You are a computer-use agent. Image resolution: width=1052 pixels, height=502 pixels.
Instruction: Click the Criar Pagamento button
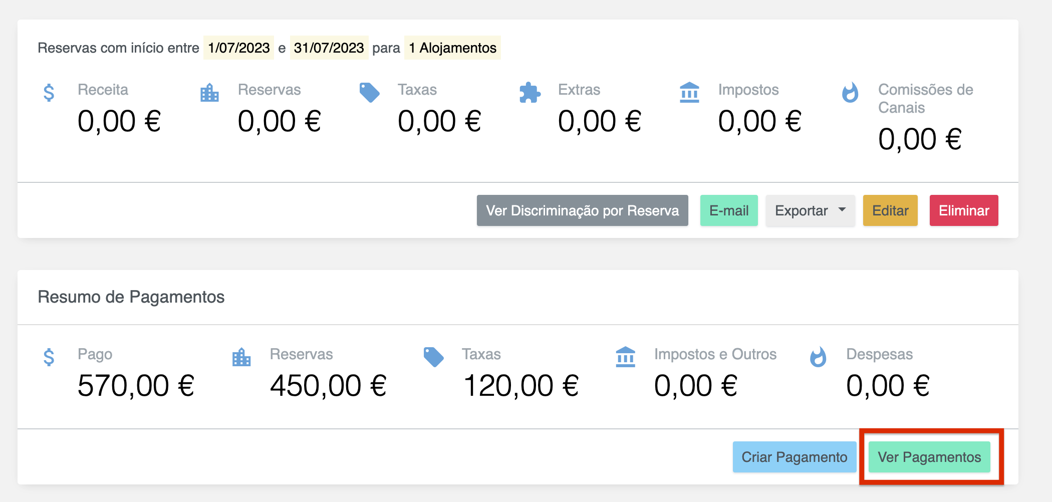[795, 457]
